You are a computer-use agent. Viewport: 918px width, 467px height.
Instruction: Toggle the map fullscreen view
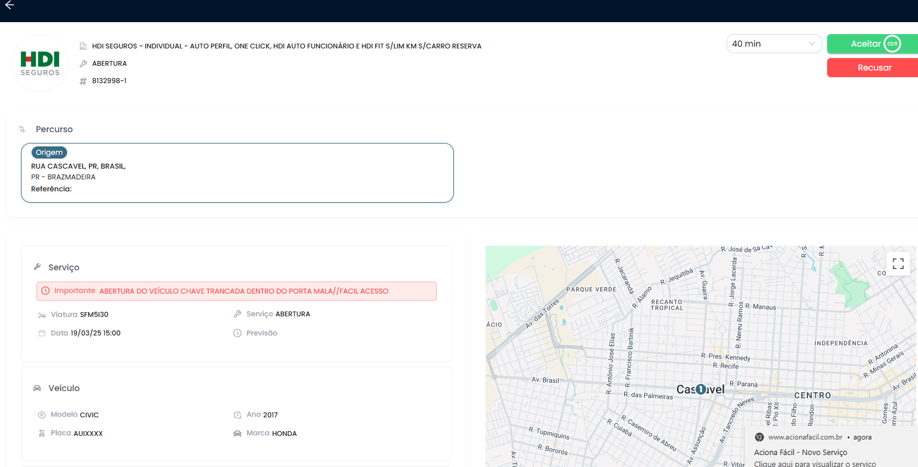tap(898, 264)
